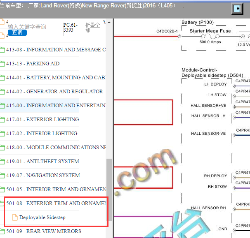Screen dimensions: 250x238
Task: Click GND pin label in diagram
Action: [x=223, y=229]
